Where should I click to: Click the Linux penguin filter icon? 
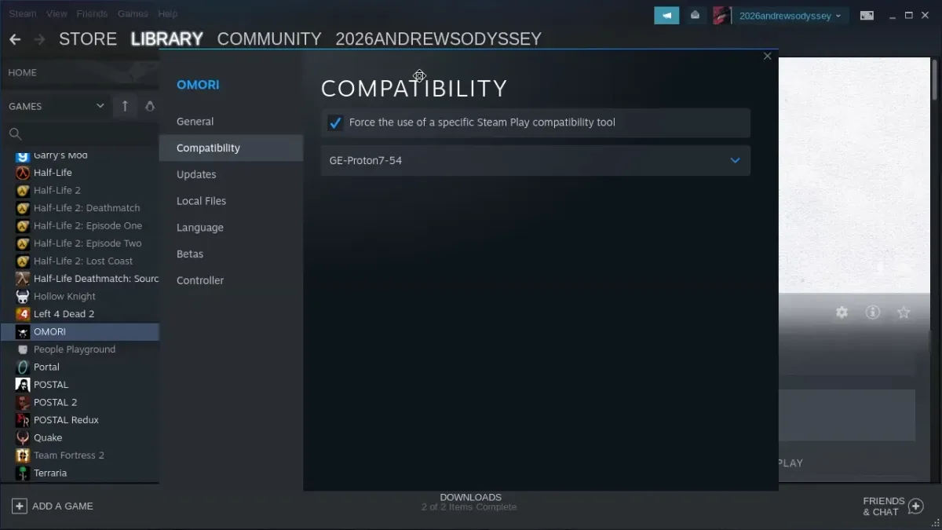pos(150,106)
